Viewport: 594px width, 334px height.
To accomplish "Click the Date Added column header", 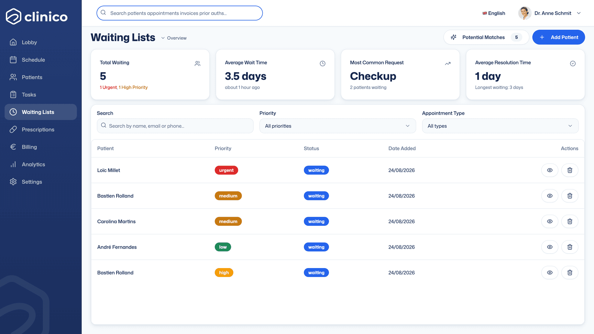I will [x=402, y=148].
